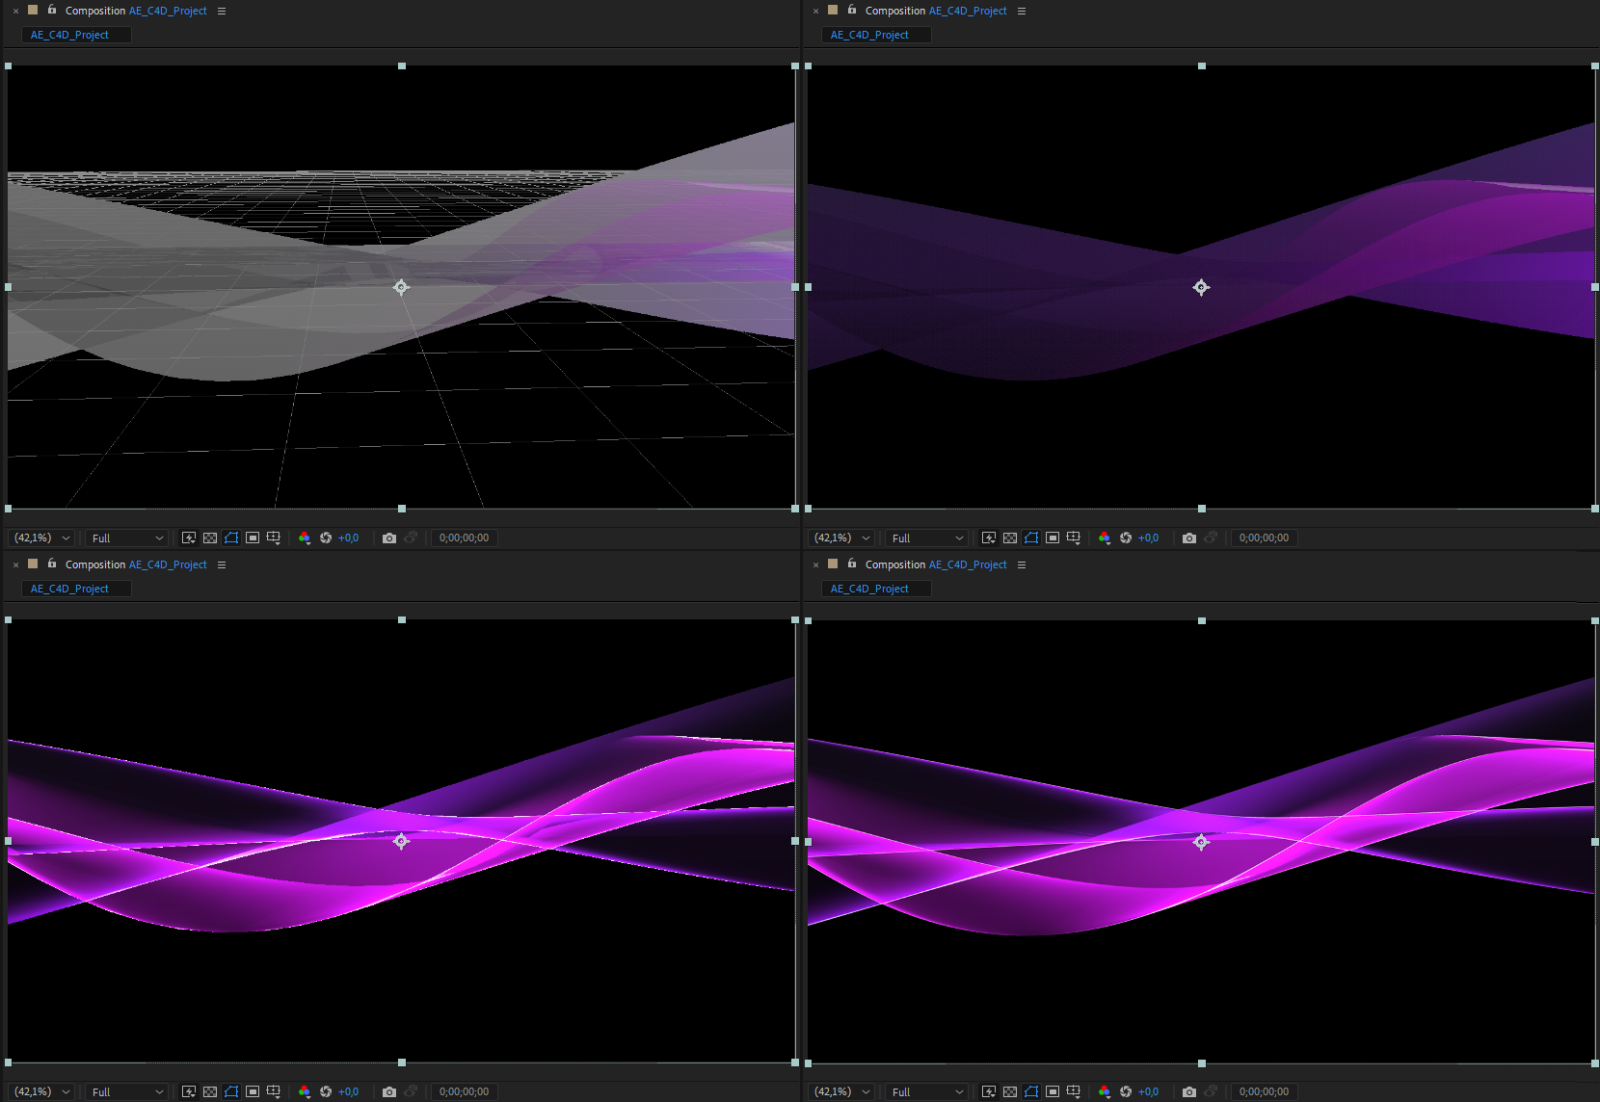1600x1102 pixels.
Task: Click the AE_C4D_Project breadcrumb in top-left viewer
Action: click(x=75, y=35)
